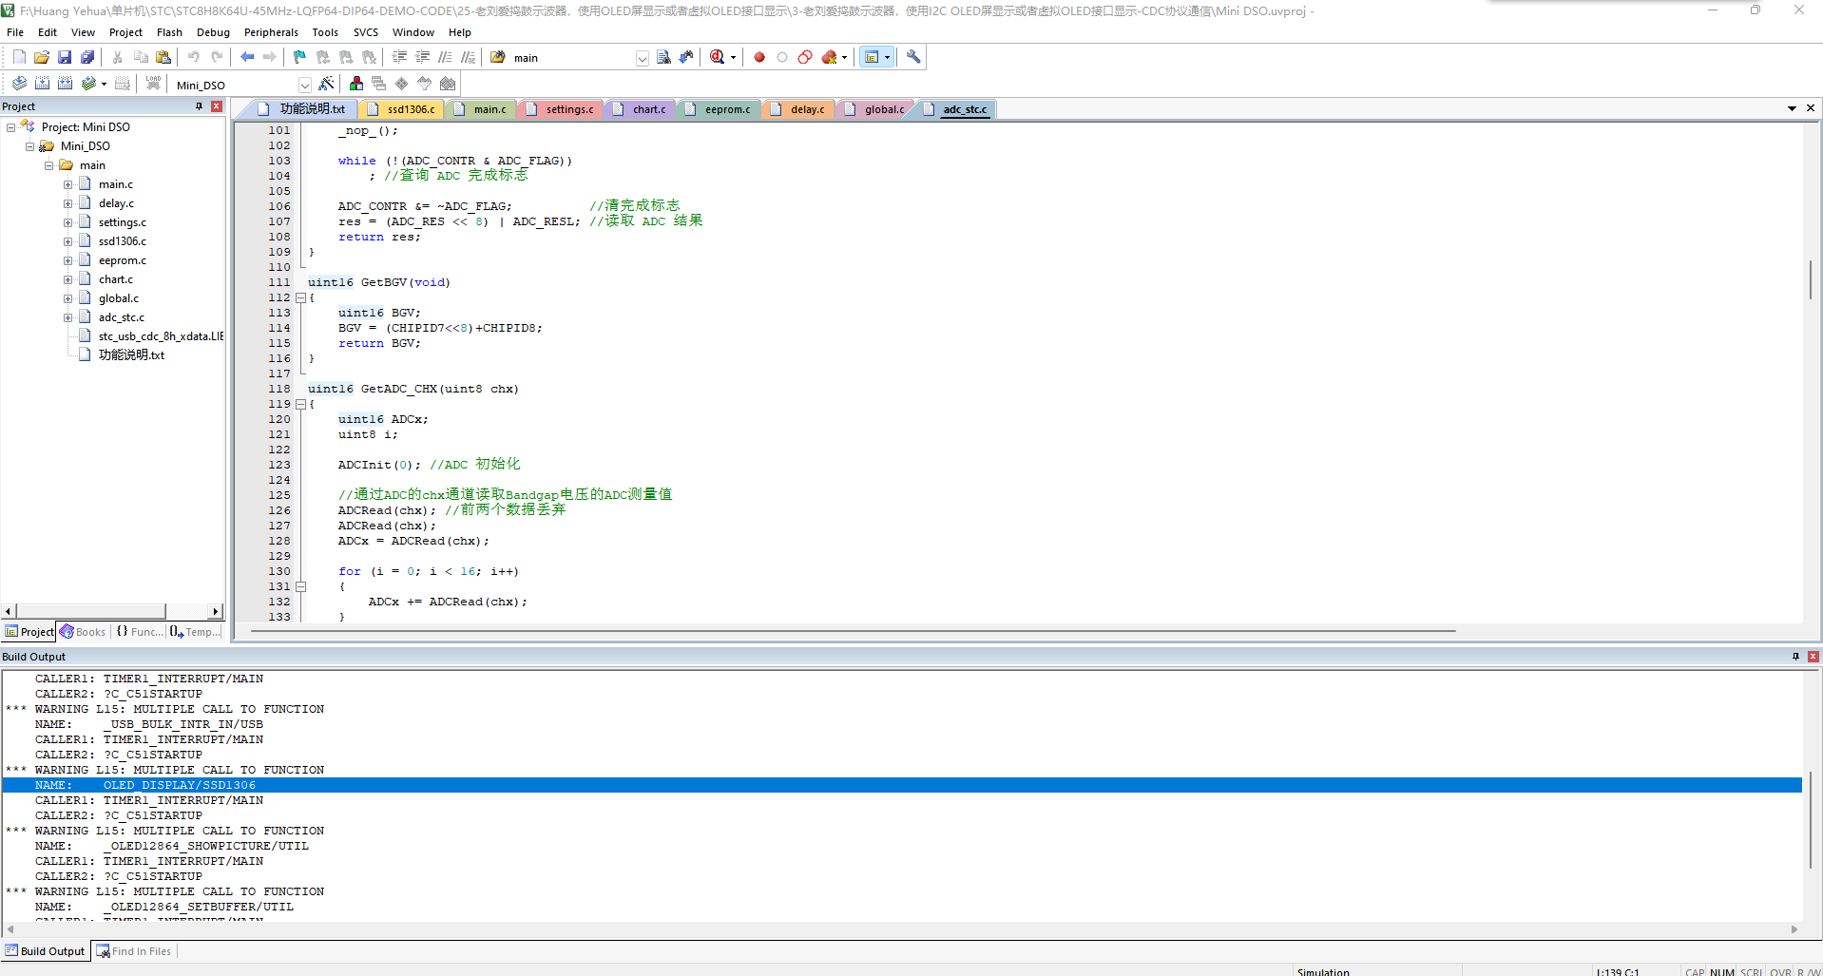
Task: Click the Build Output vertical scrollbar thumb
Action: pos(1812,819)
